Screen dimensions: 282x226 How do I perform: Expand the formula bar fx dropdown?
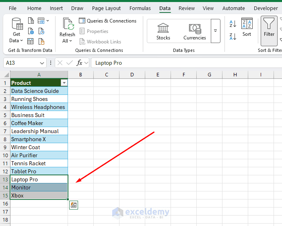pos(86,63)
